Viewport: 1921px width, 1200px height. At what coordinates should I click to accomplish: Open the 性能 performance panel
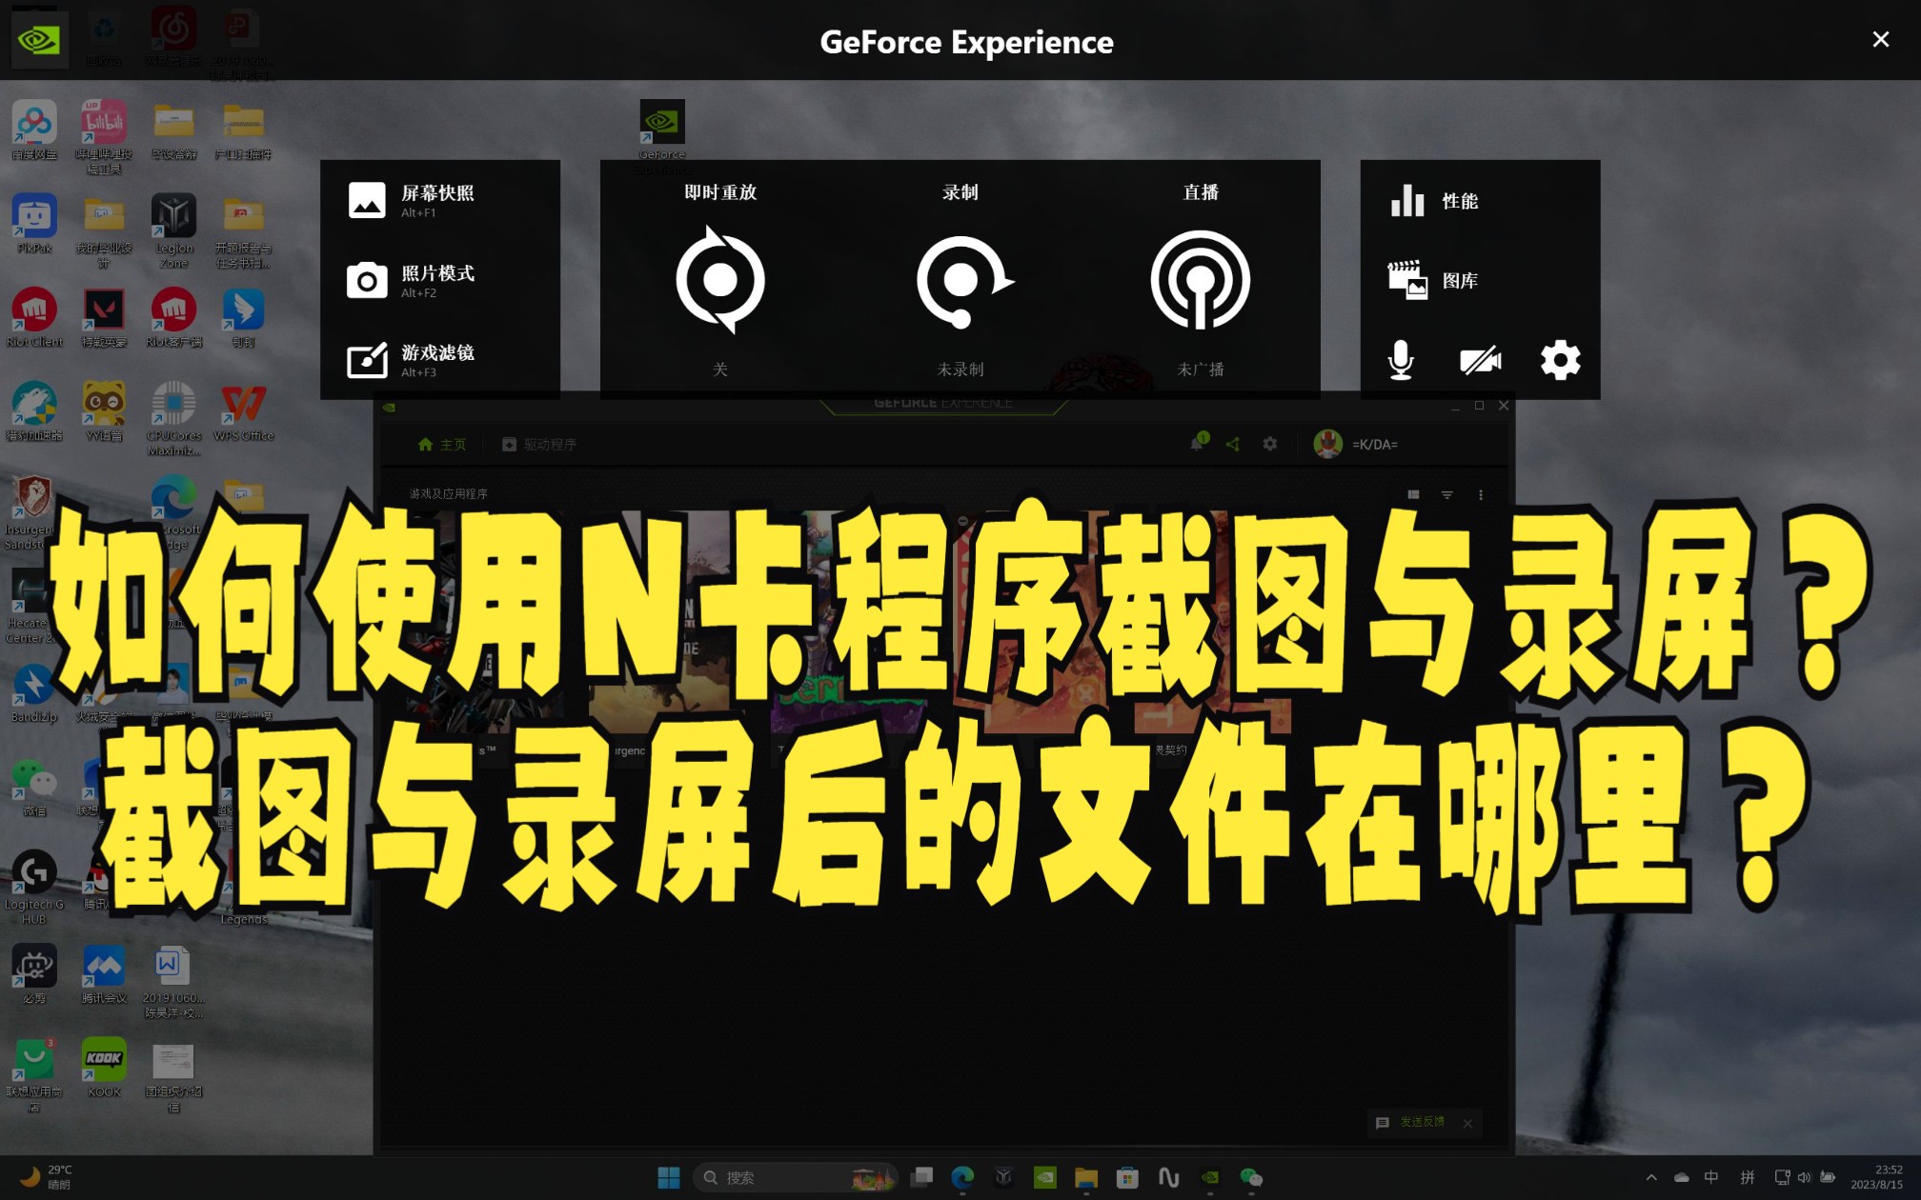[x=1434, y=201]
